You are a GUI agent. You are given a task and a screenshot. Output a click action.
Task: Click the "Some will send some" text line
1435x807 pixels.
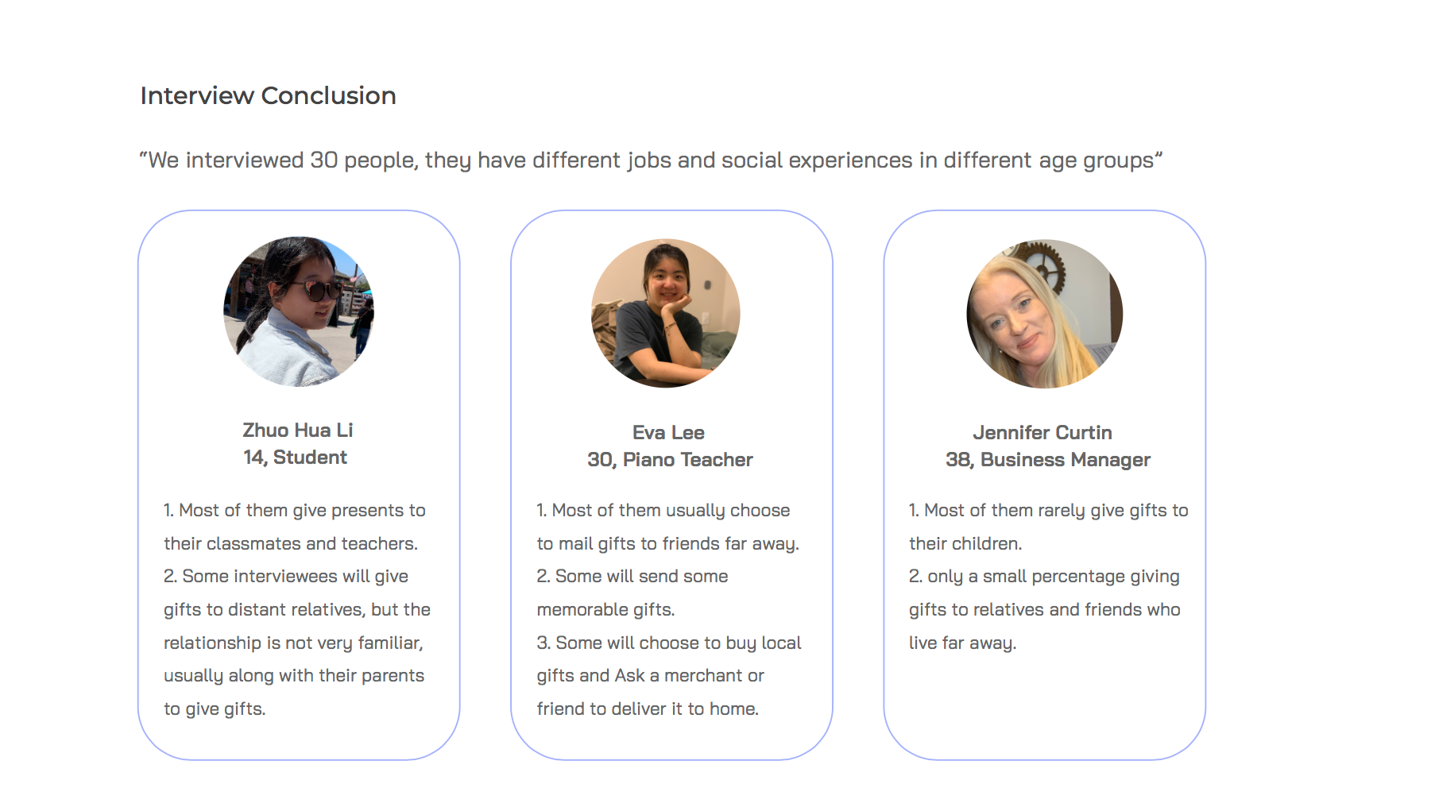coord(632,577)
